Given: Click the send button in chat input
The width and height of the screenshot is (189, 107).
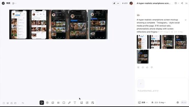Looking at the screenshot, I should [x=184, y=102].
